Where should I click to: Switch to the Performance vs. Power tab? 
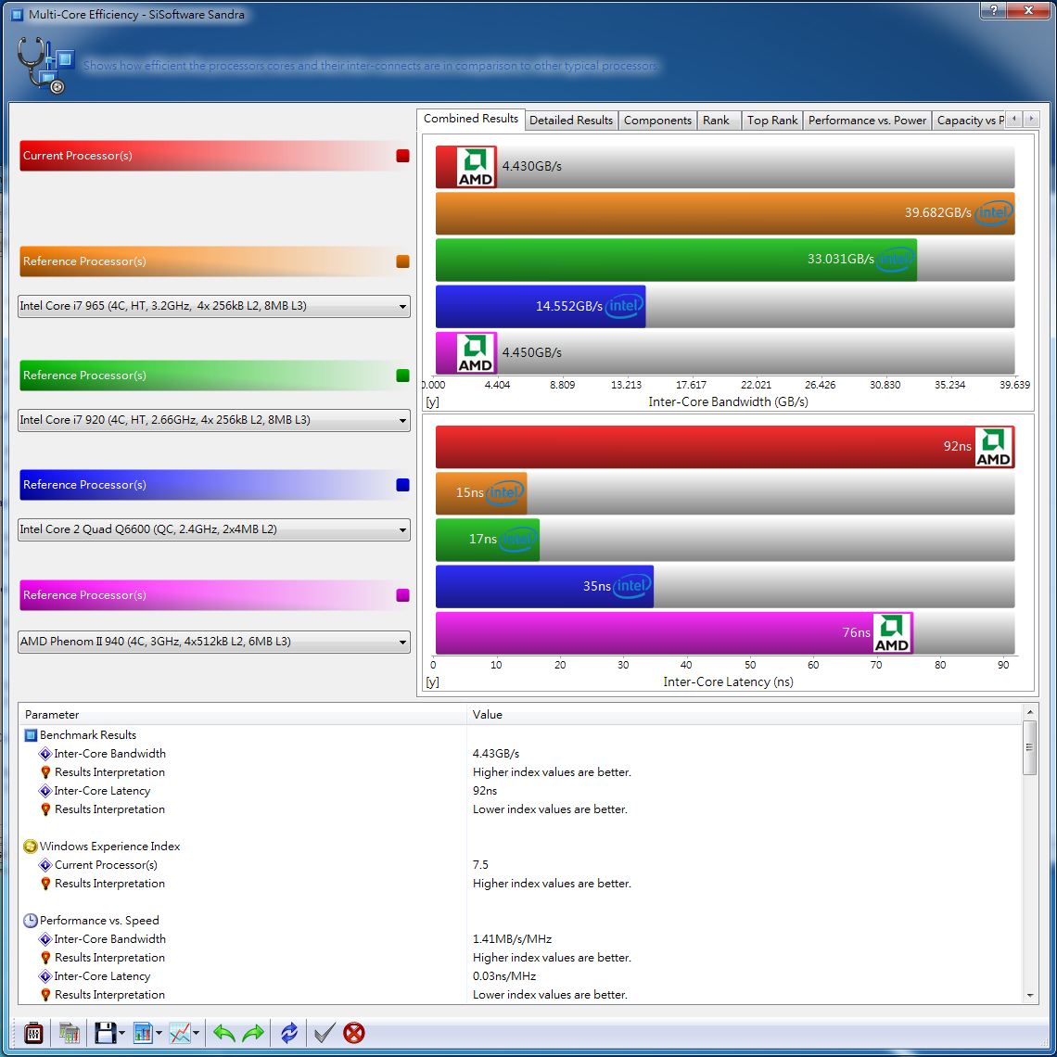[867, 120]
